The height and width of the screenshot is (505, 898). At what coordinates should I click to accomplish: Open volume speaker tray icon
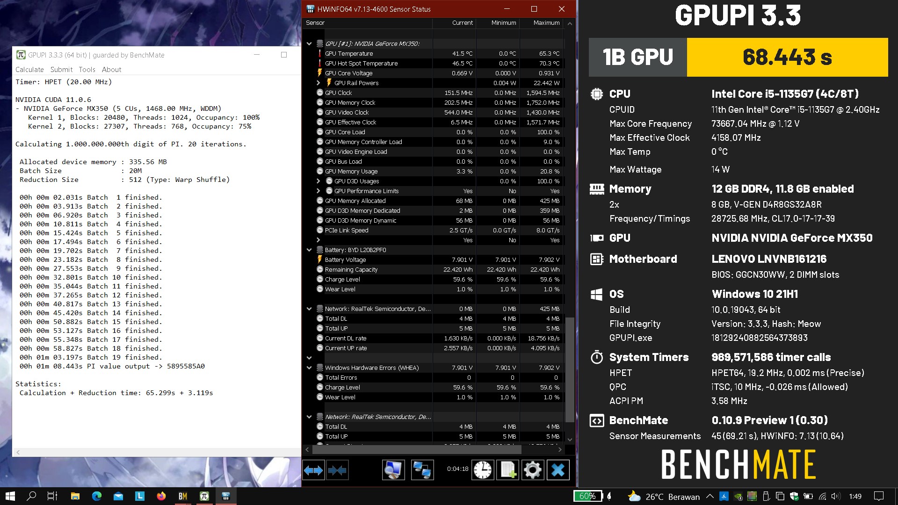[x=836, y=497]
